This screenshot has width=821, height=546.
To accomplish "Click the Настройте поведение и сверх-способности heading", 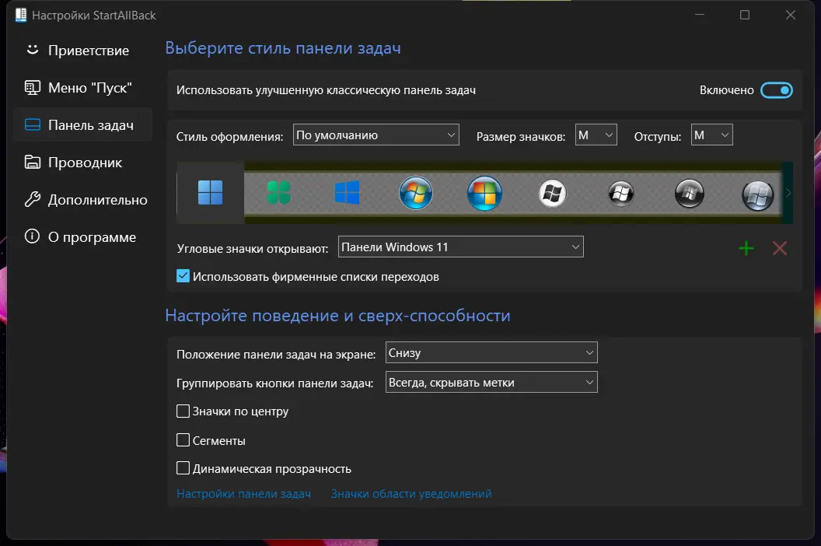I will point(337,316).
